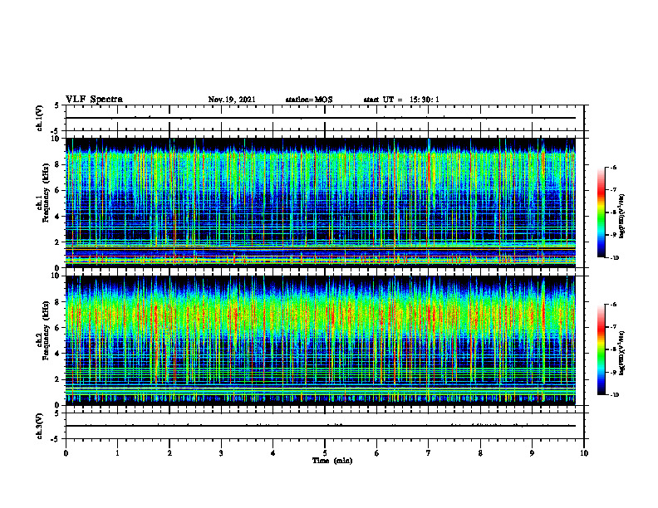This screenshot has width=658, height=508.
Task: Click the "-10" label on ch.2 color bar
Action: pyautogui.click(x=614, y=395)
